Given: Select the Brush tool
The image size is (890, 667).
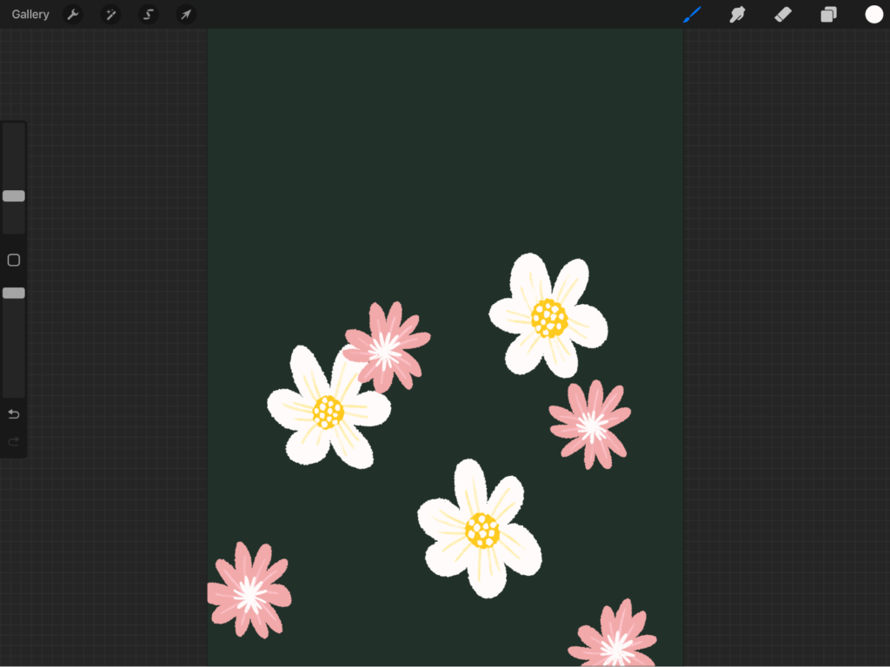Looking at the screenshot, I should pyautogui.click(x=692, y=14).
